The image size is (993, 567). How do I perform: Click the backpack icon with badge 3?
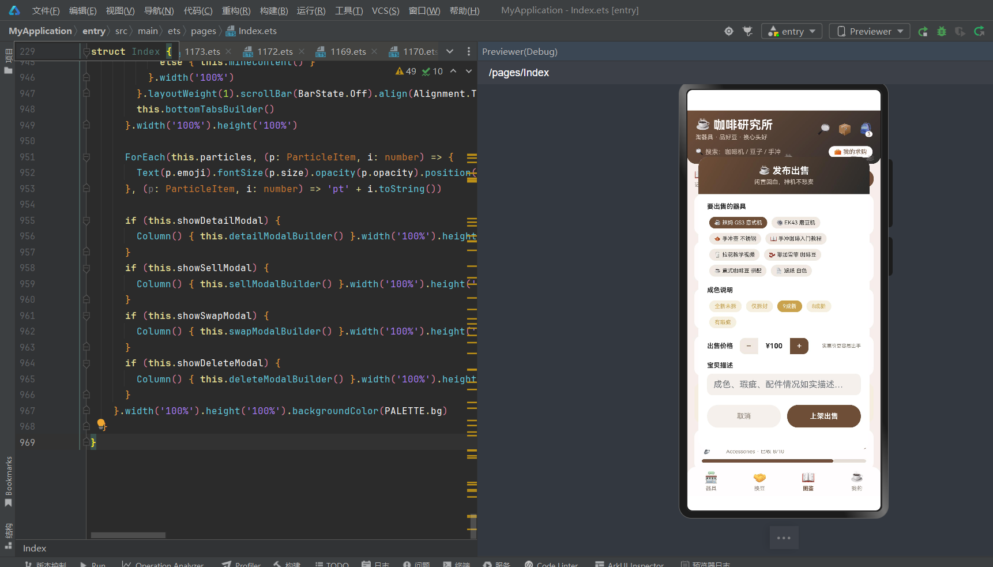pos(866,129)
